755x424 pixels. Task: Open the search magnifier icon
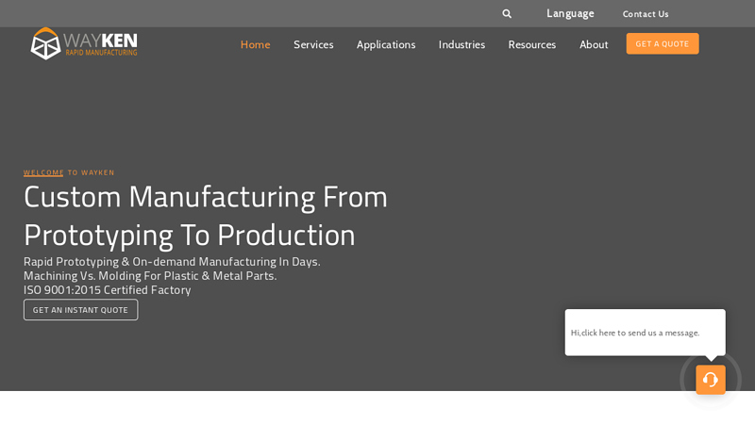pos(507,14)
